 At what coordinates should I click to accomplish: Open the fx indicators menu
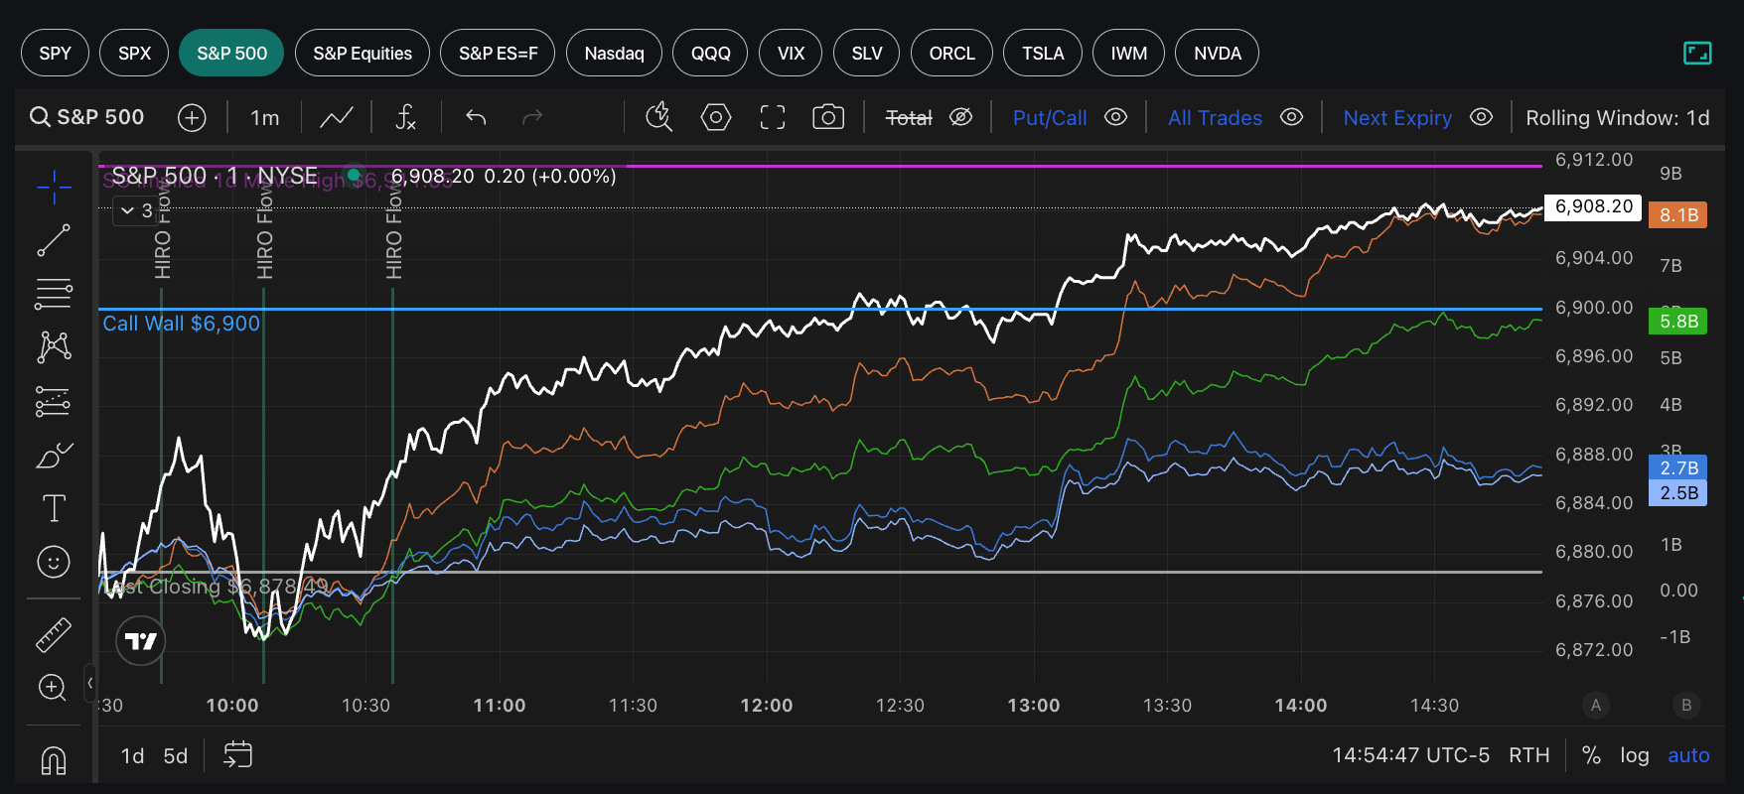pyautogui.click(x=405, y=118)
